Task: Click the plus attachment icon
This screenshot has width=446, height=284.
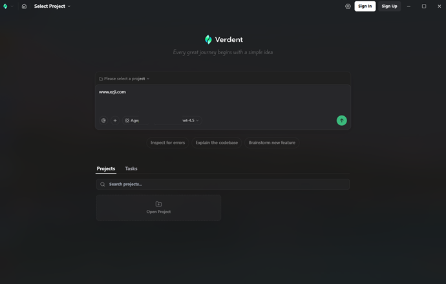Action: click(115, 120)
